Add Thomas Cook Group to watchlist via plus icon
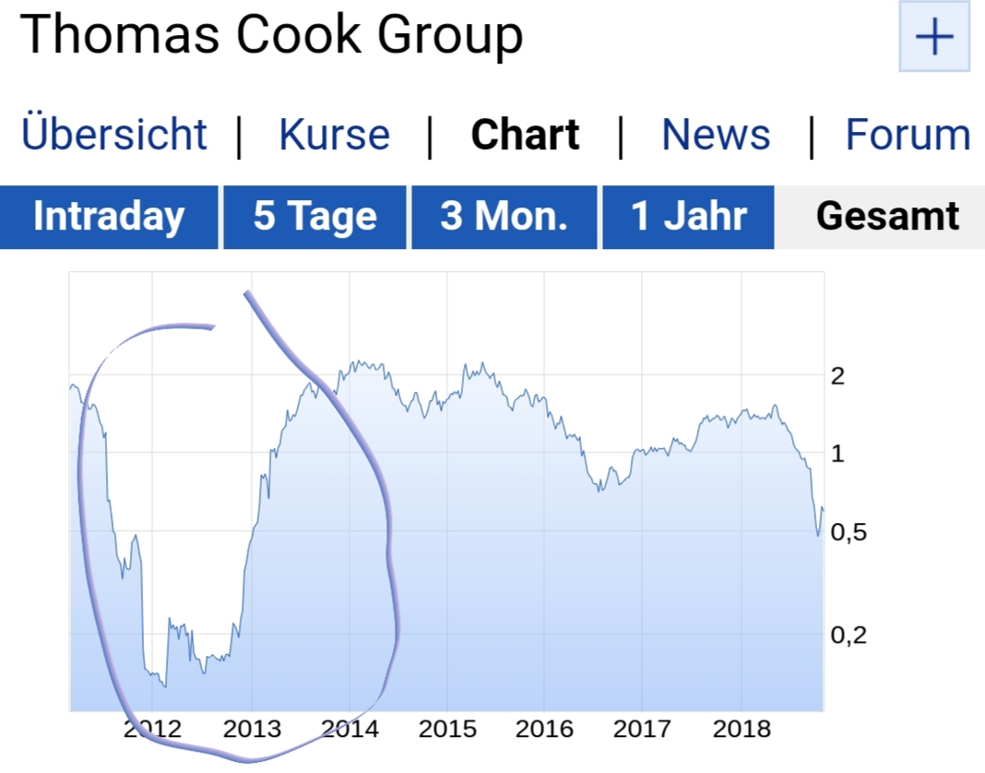Image resolution: width=985 pixels, height=773 pixels. (x=933, y=37)
